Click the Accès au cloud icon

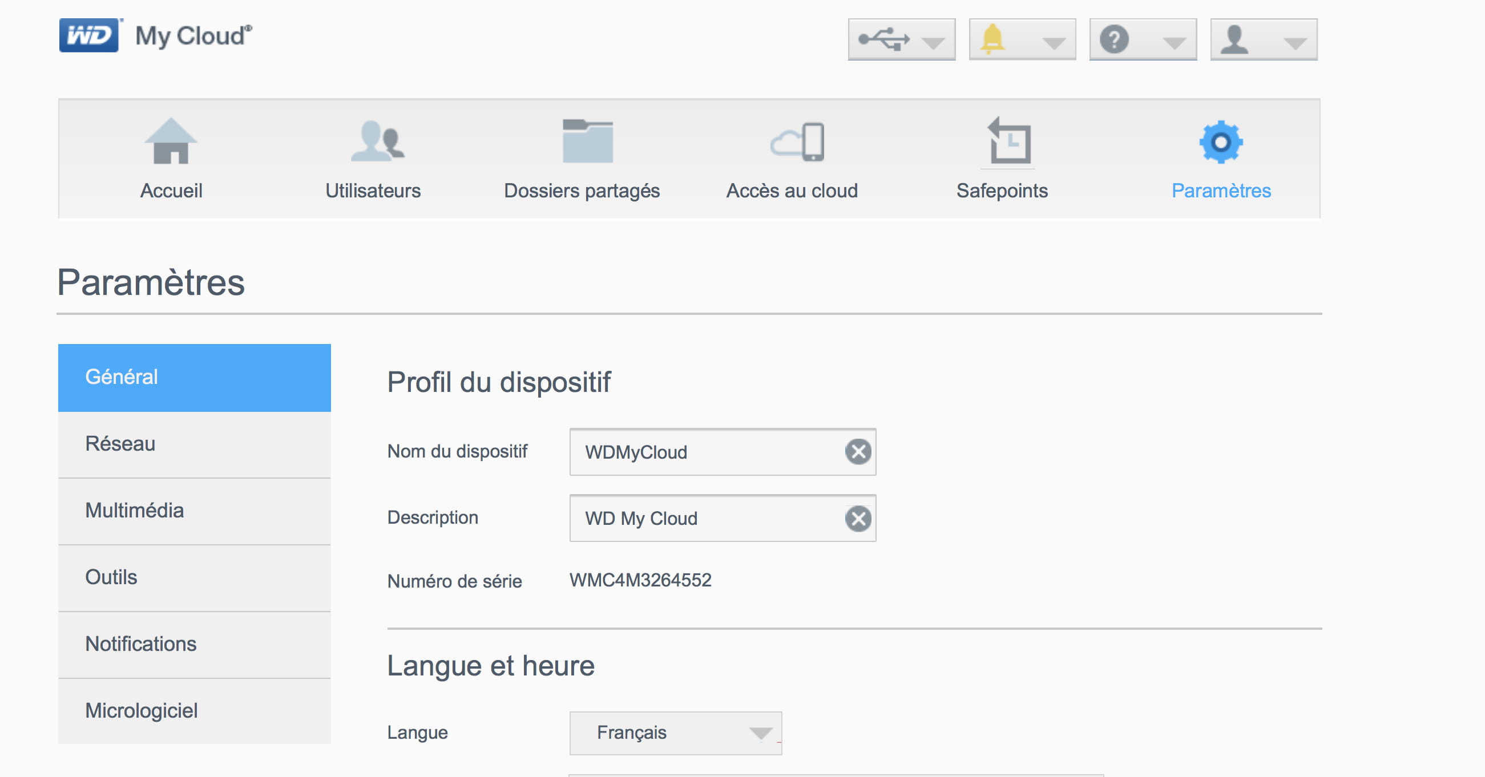[x=797, y=142]
